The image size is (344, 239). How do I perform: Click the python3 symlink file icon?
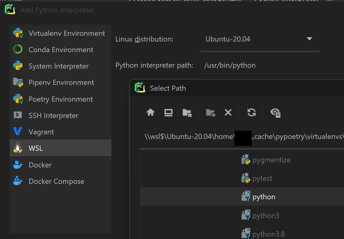coord(246,215)
